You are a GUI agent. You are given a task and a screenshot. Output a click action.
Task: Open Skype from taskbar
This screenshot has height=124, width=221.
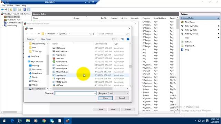click(x=52, y=121)
